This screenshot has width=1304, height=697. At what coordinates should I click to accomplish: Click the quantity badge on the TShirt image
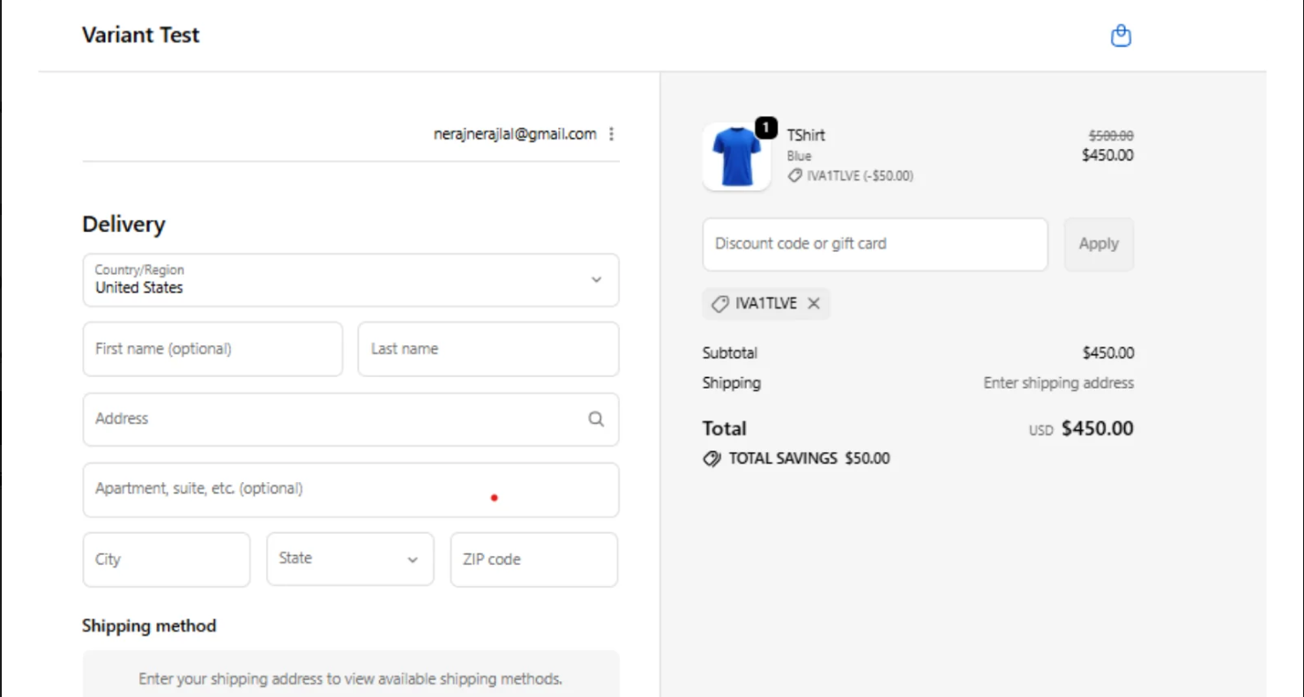point(766,128)
